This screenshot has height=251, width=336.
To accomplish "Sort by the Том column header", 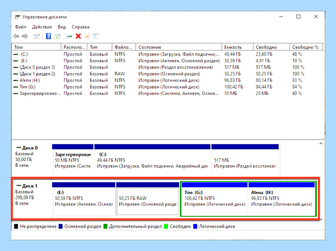I will [x=36, y=47].
